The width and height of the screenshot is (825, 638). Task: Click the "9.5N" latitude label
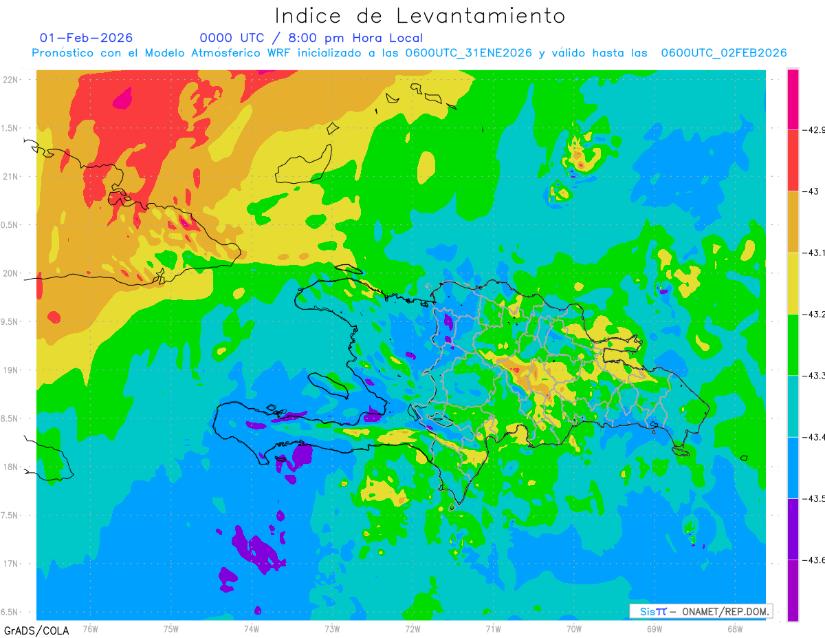click(x=10, y=321)
